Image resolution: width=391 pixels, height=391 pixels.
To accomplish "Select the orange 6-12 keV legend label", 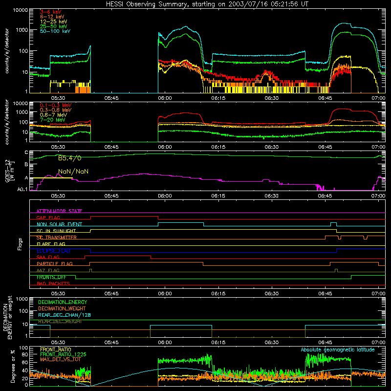I will pyautogui.click(x=52, y=17).
